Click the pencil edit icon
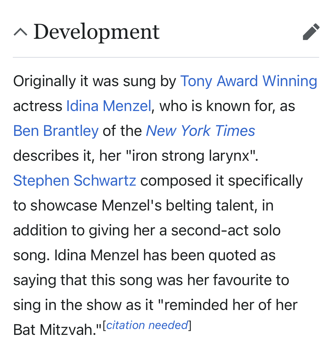This screenshot has width=332, height=352. click(x=311, y=32)
